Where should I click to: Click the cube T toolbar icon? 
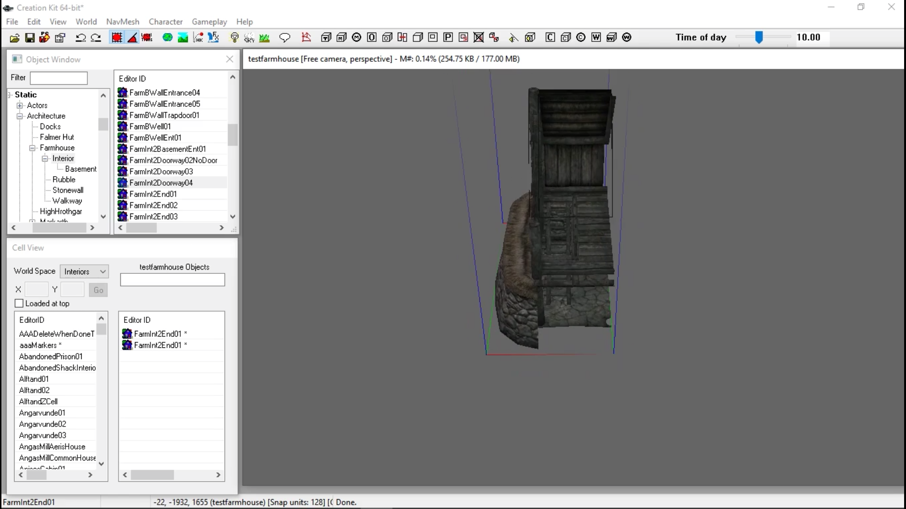[x=326, y=38]
